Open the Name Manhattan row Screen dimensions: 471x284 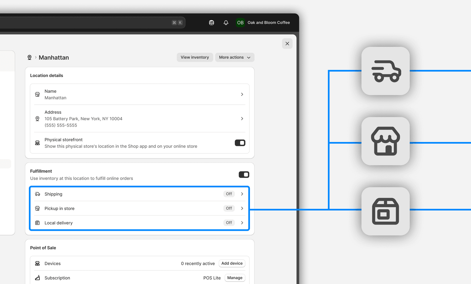click(140, 94)
